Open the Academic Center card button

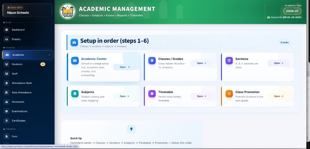click(124, 67)
